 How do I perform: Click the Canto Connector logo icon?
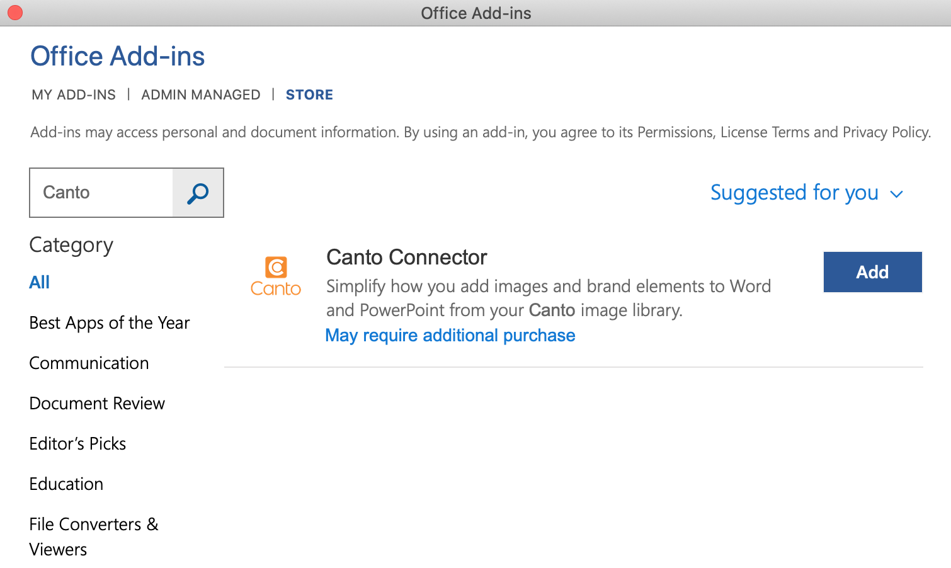(x=276, y=276)
